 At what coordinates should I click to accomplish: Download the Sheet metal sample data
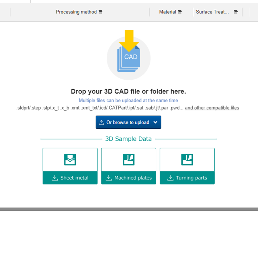point(70,178)
